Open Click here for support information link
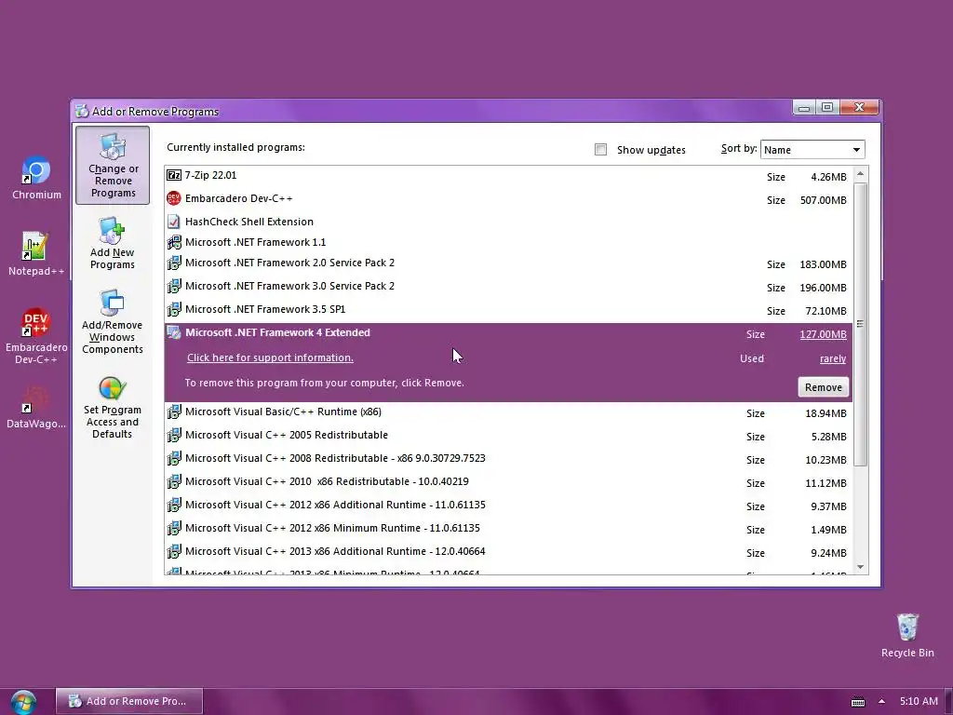The height and width of the screenshot is (715, 953). coord(270,357)
